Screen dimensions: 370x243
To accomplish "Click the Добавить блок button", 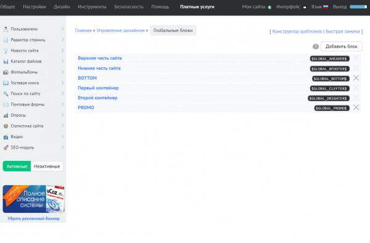I will [342, 46].
